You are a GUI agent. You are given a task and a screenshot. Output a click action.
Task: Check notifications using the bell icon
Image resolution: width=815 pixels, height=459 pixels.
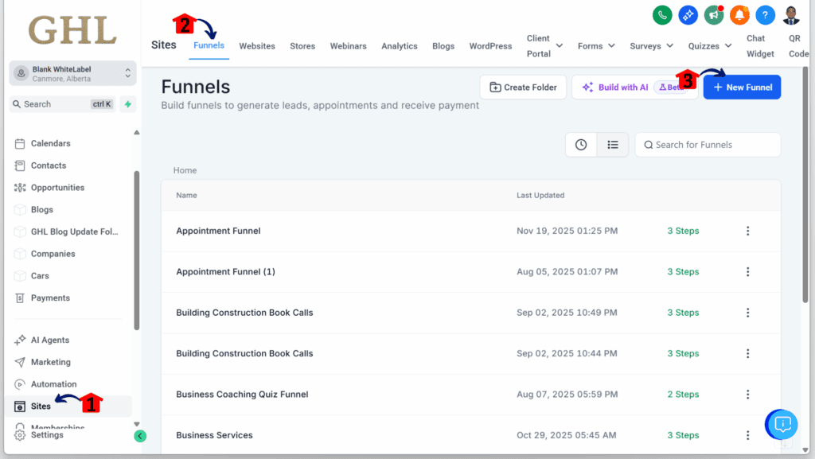(739, 14)
